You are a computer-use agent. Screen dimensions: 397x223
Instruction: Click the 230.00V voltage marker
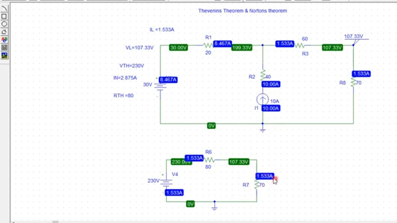(181, 162)
